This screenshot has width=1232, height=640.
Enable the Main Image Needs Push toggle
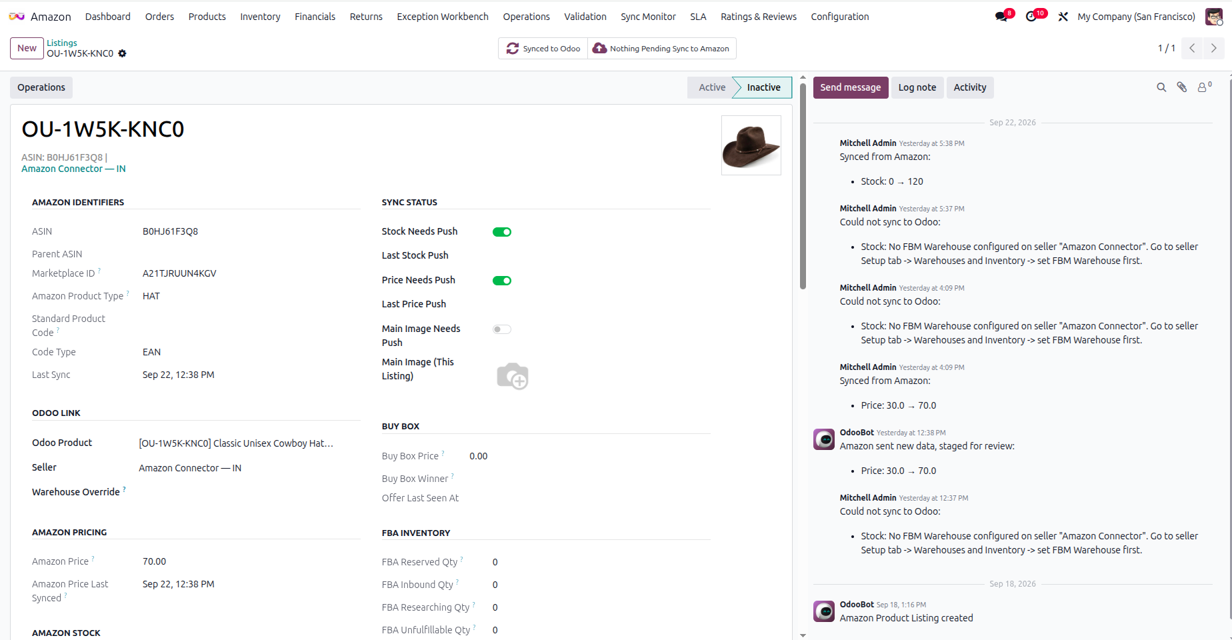tap(502, 329)
